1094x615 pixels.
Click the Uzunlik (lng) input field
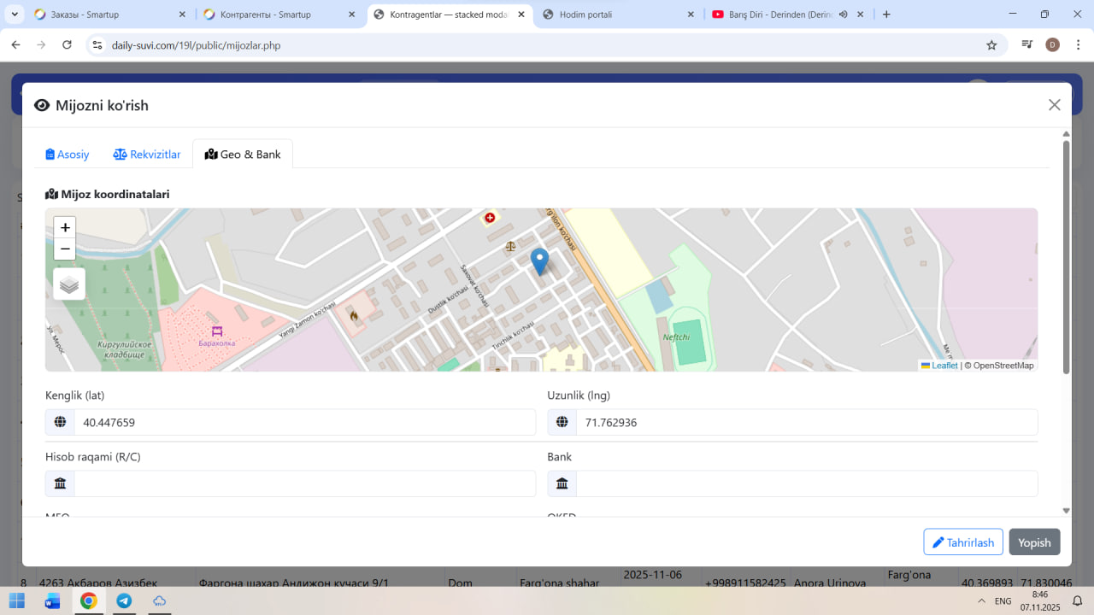(x=806, y=422)
